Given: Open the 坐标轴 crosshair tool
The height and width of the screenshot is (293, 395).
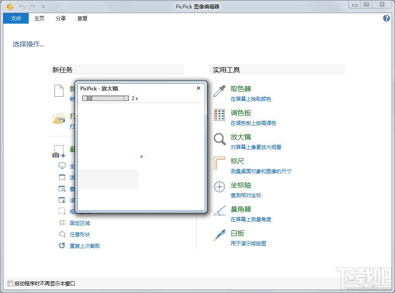Looking at the screenshot, I should tap(241, 185).
